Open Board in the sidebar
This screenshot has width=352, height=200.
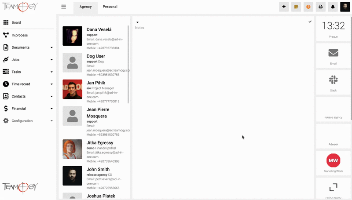click(16, 22)
